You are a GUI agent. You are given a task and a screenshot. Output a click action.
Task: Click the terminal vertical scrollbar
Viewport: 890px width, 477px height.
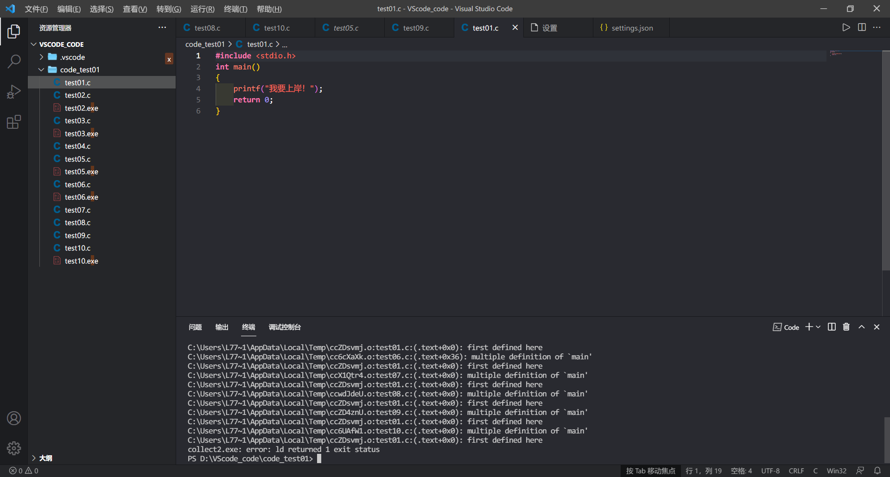point(886,440)
